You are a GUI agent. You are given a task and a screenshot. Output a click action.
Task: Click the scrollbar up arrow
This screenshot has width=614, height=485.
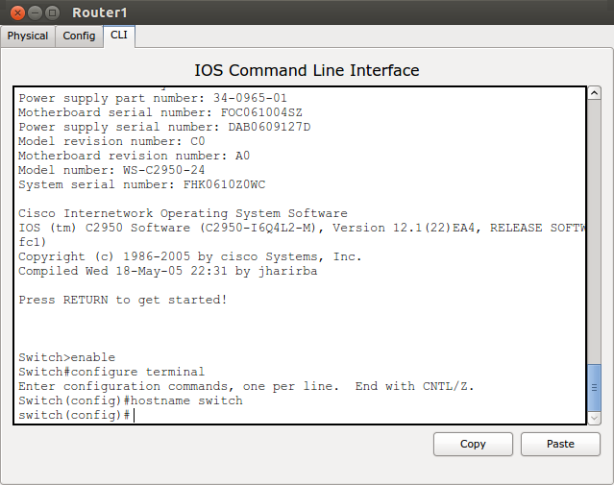tap(595, 94)
